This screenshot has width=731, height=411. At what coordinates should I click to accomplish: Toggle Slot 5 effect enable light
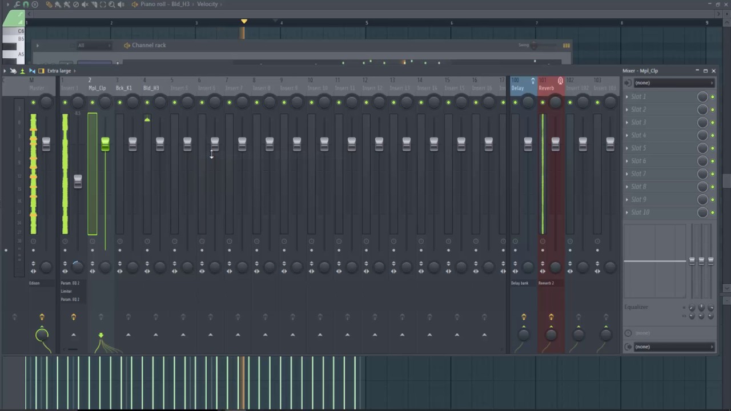click(712, 148)
